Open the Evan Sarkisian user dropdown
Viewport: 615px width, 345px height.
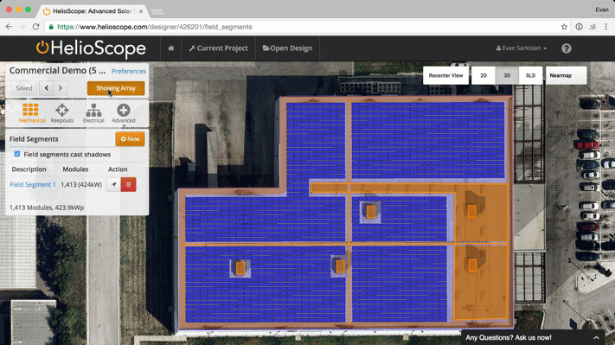[522, 48]
